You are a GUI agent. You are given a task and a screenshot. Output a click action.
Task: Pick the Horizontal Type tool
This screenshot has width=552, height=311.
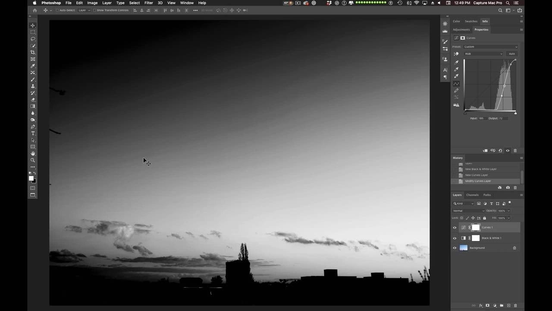coord(33,133)
